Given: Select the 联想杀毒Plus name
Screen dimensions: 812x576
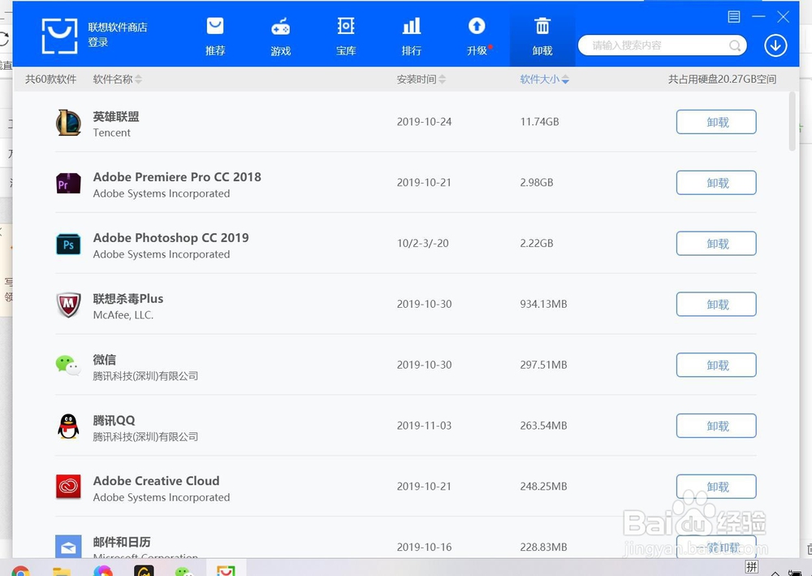Looking at the screenshot, I should pos(128,299).
